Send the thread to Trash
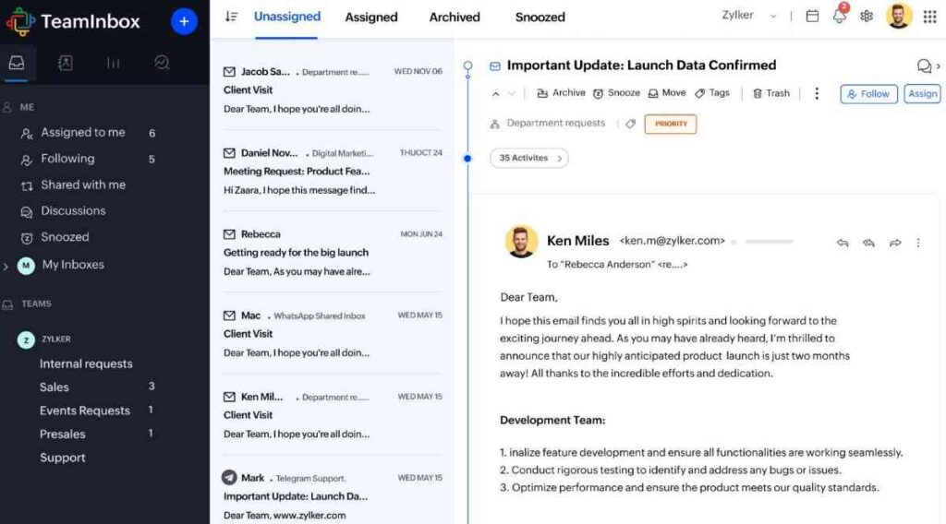 coord(771,93)
